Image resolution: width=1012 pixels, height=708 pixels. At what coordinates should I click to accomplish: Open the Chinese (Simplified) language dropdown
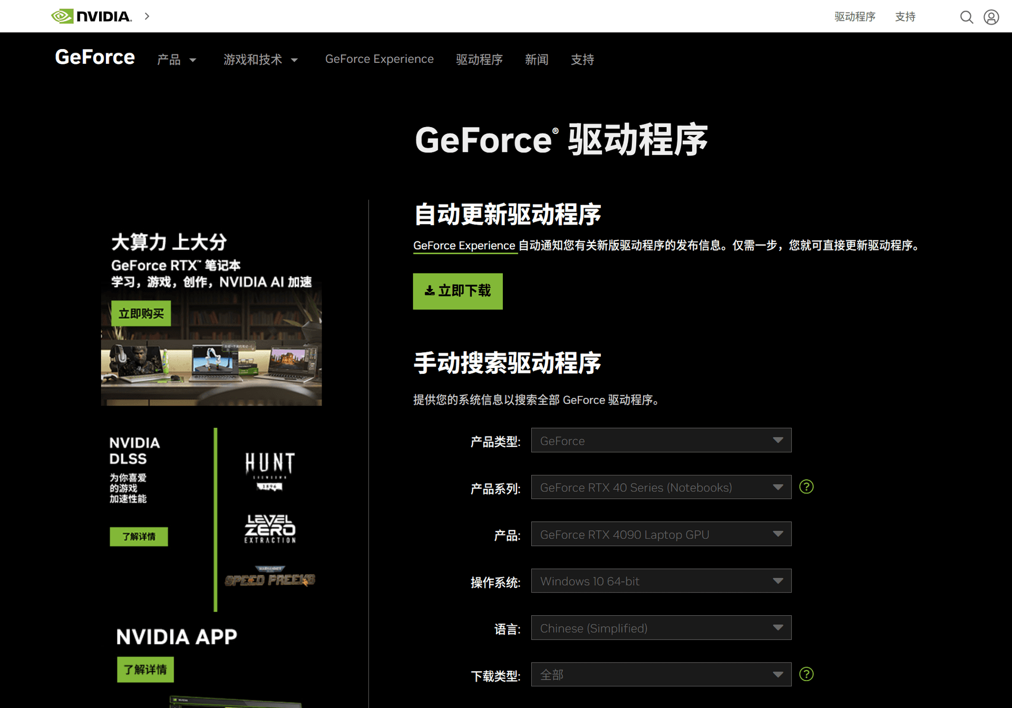pos(660,627)
